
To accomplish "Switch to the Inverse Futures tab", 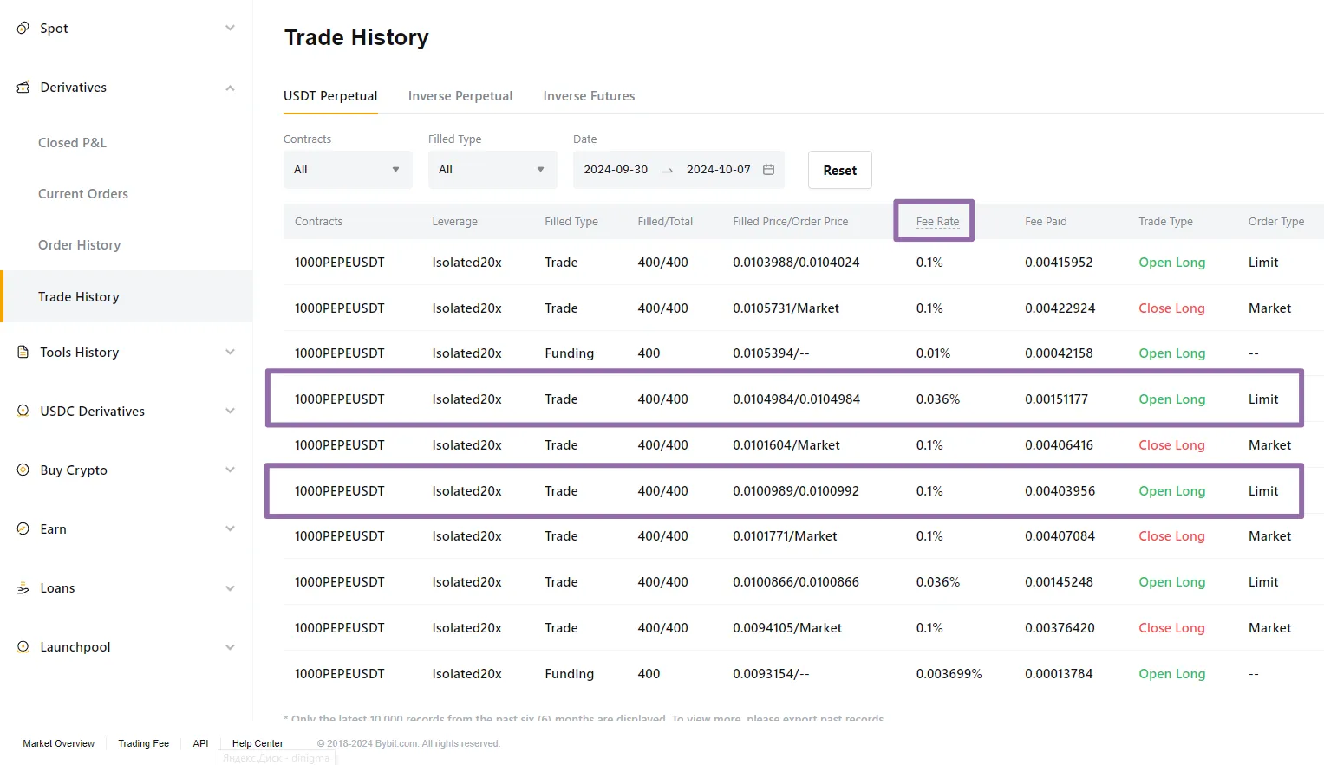I will (589, 96).
